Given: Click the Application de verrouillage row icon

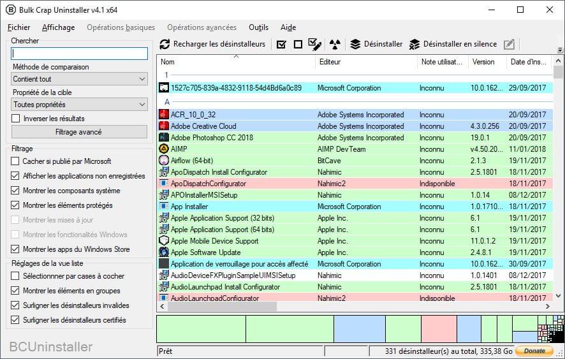Looking at the screenshot, I should pyautogui.click(x=164, y=264).
